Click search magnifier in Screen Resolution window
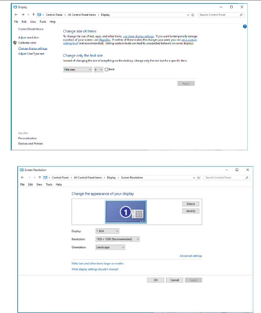The height and width of the screenshot is (313, 261). coord(247,178)
